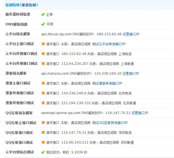Click the api.manyou.com domain text

coord(55,74)
